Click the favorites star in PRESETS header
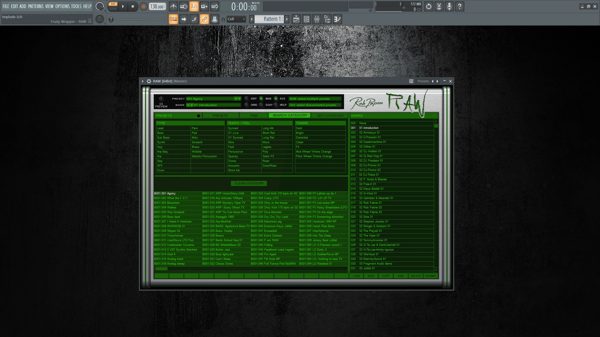 click(x=198, y=116)
